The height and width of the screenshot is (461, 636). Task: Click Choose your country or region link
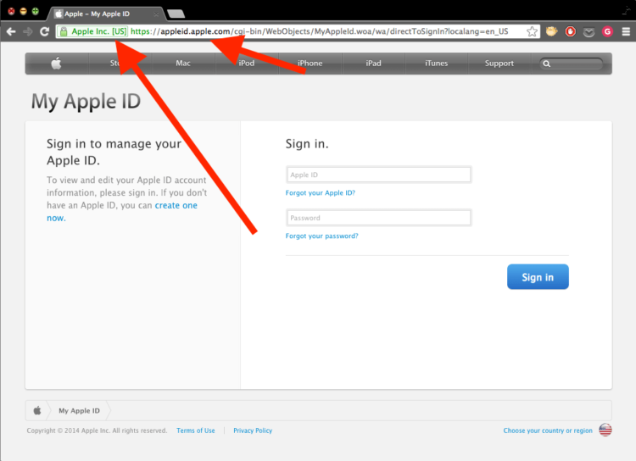(548, 430)
